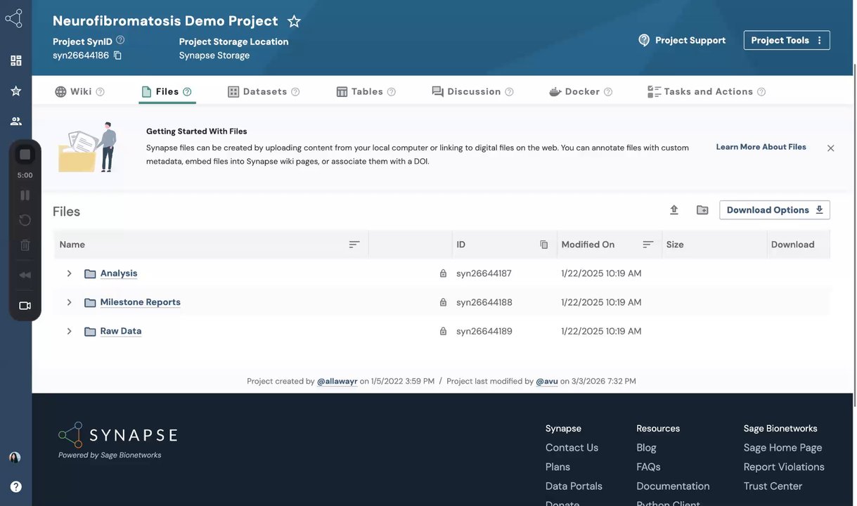This screenshot has height=506, width=857.
Task: Open Project SynID help icon
Action: 120,40
